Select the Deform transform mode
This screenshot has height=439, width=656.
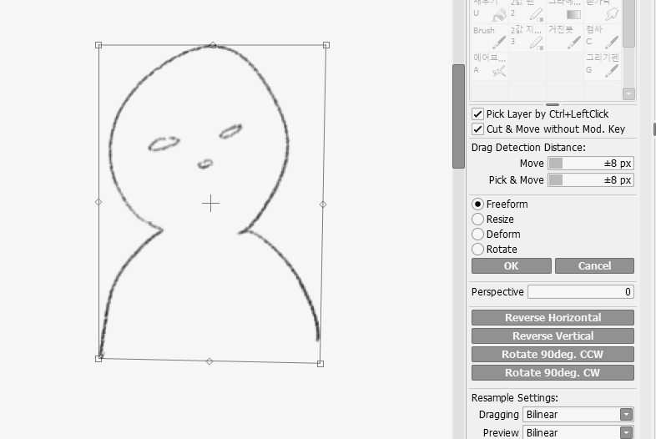pyautogui.click(x=477, y=235)
